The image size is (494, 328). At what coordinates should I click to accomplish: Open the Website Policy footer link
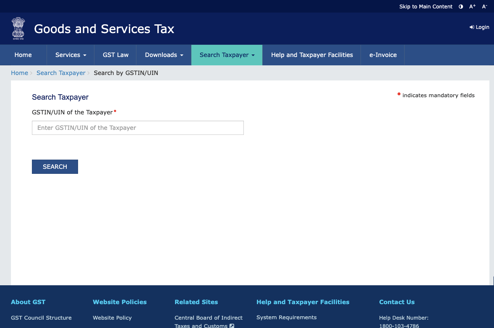(112, 318)
